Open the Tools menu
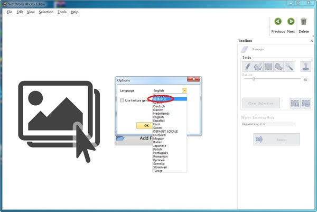 [x=62, y=12]
